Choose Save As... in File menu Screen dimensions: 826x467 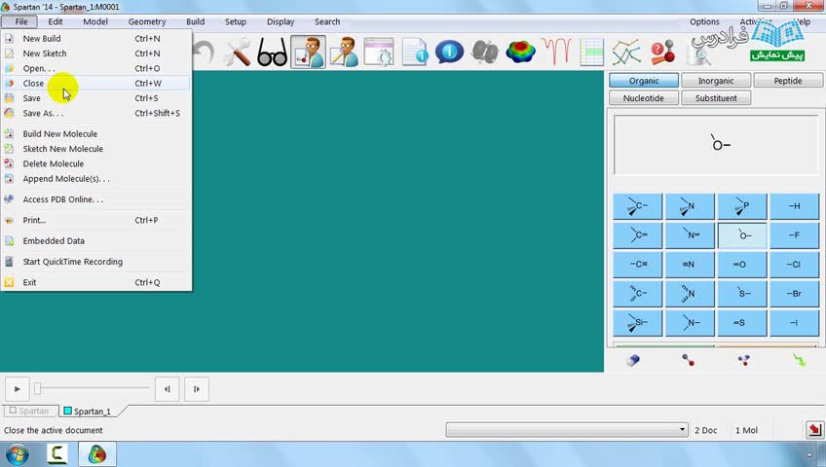point(95,113)
